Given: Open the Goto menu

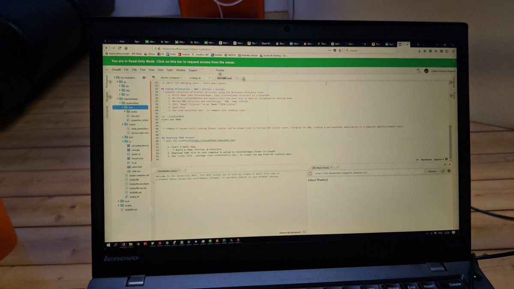Looking at the screenshot, I should pos(161,69).
